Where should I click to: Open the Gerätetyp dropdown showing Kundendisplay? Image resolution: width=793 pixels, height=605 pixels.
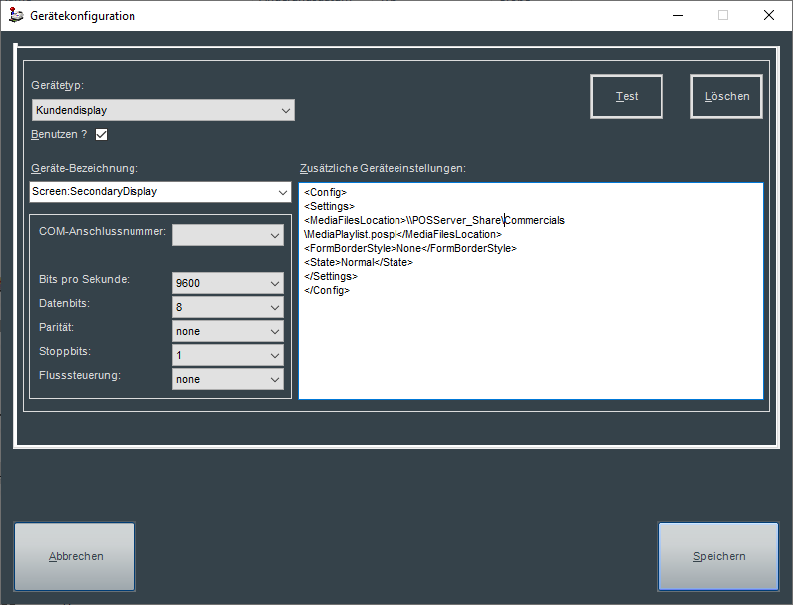coord(162,110)
